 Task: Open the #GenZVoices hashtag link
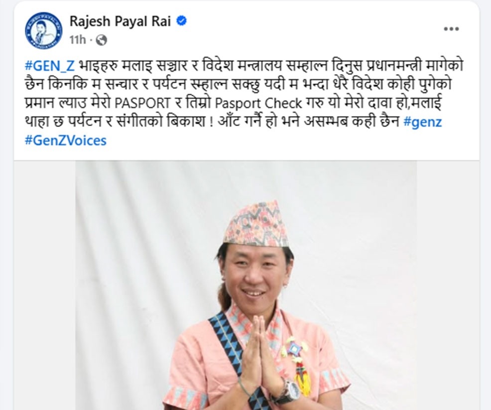[66, 140]
